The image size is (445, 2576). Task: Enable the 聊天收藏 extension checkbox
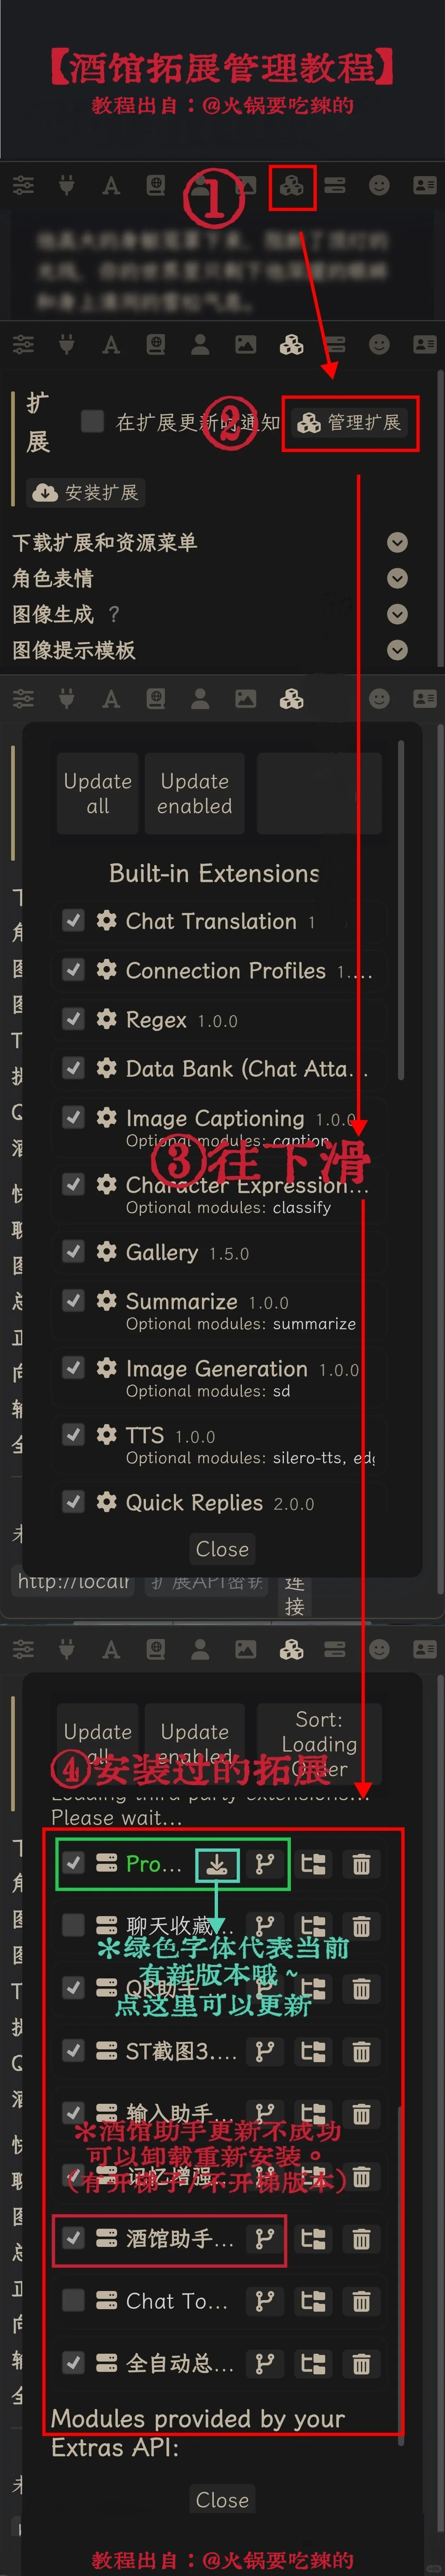pyautogui.click(x=73, y=1925)
